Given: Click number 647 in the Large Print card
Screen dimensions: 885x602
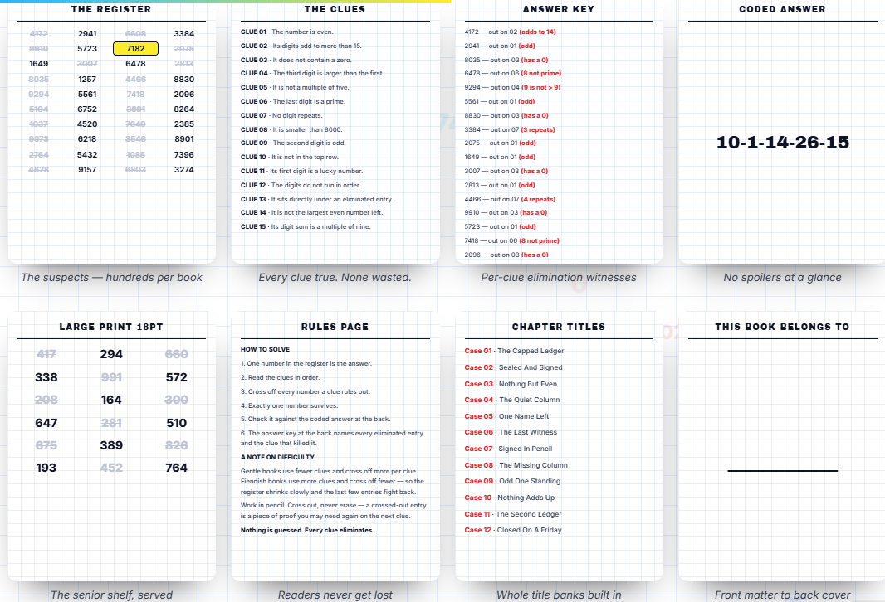Looking at the screenshot, I should coord(46,423).
